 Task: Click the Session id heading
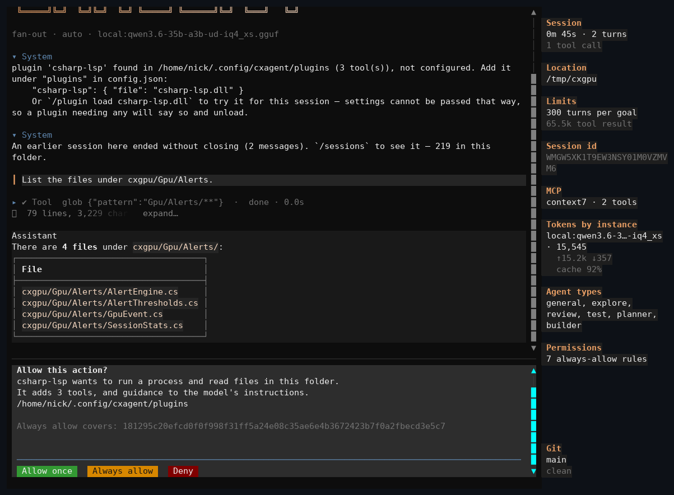[571, 146]
